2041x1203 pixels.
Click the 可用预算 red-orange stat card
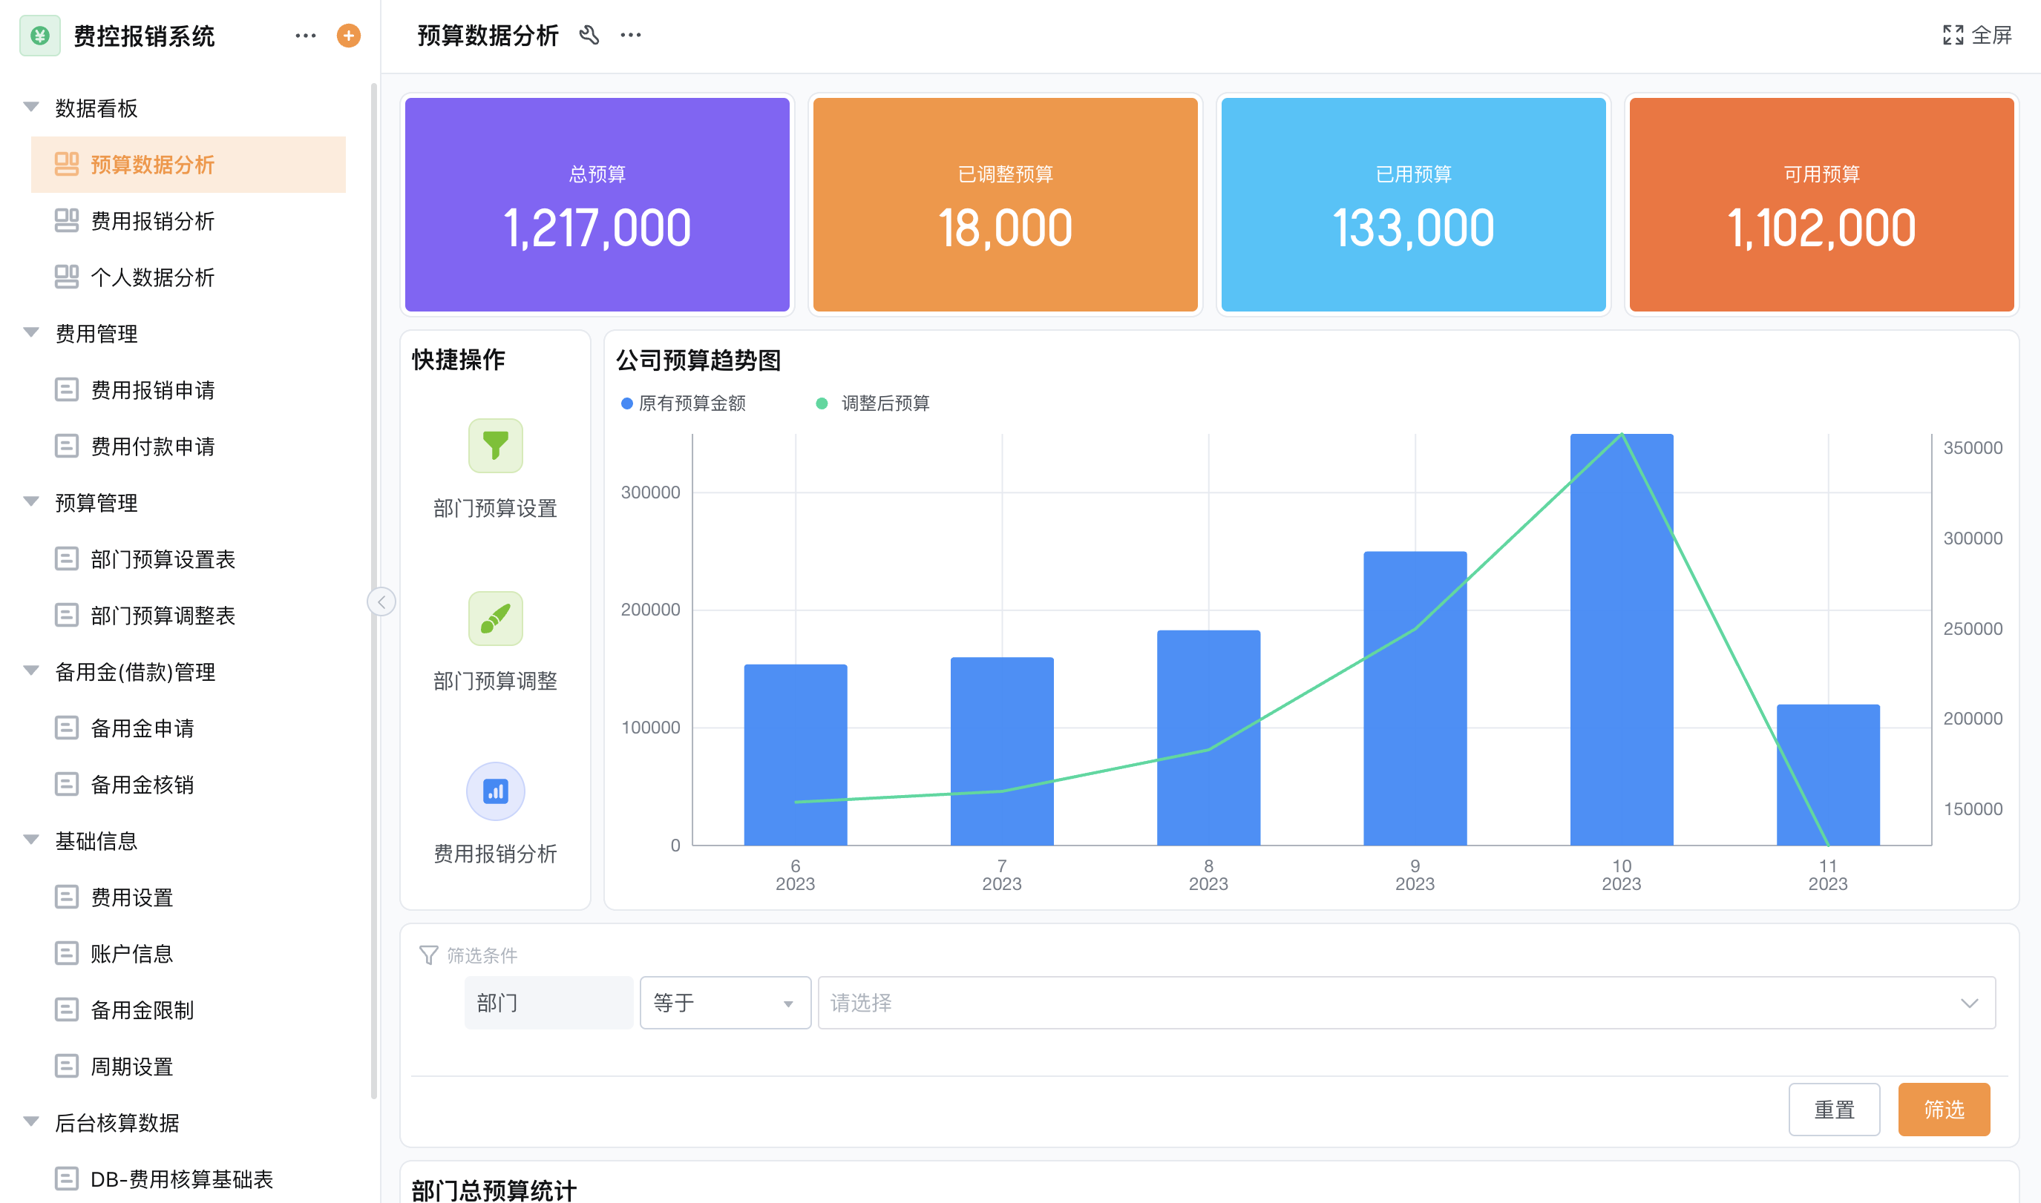pyautogui.click(x=1821, y=204)
